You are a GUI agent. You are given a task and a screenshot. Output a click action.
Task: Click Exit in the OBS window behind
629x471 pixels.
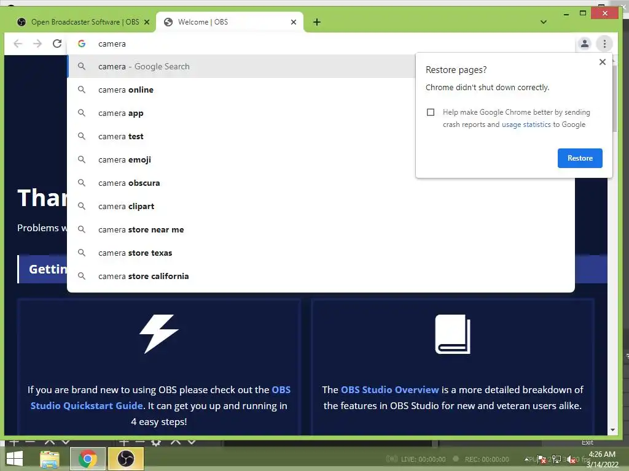pos(587,442)
